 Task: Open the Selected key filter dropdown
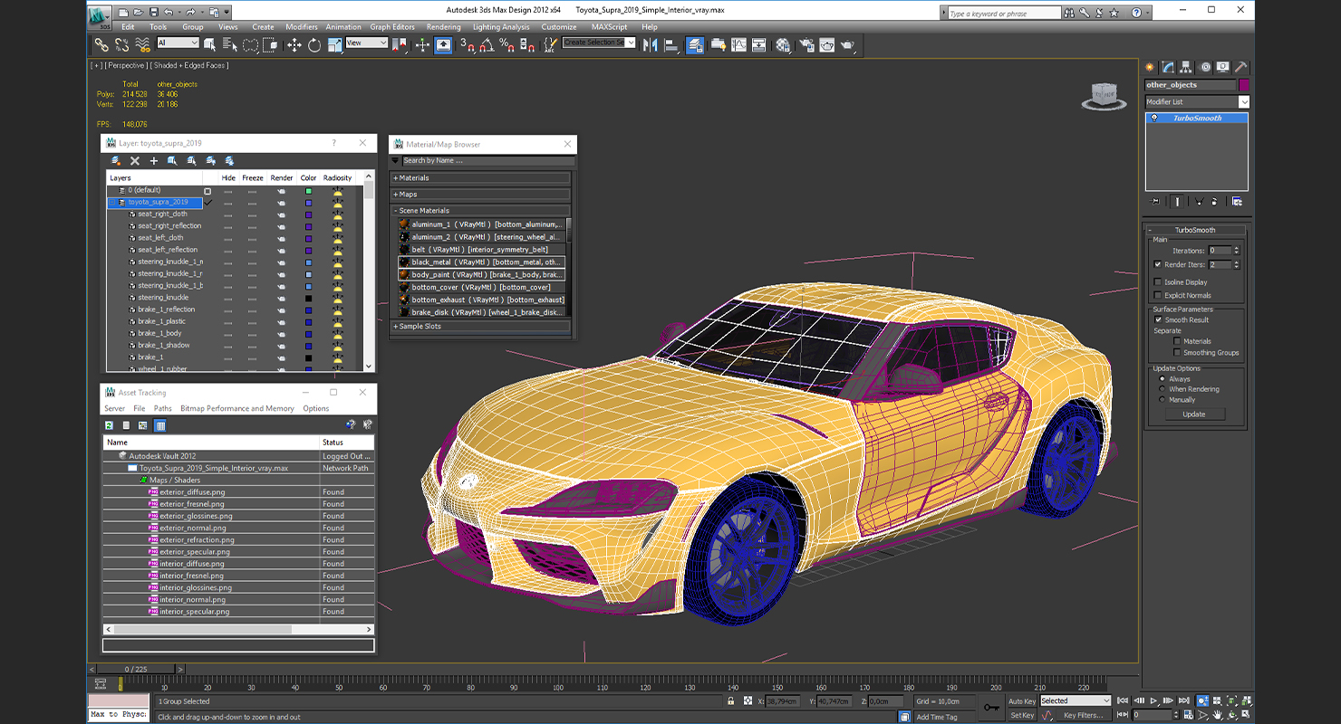click(1075, 700)
